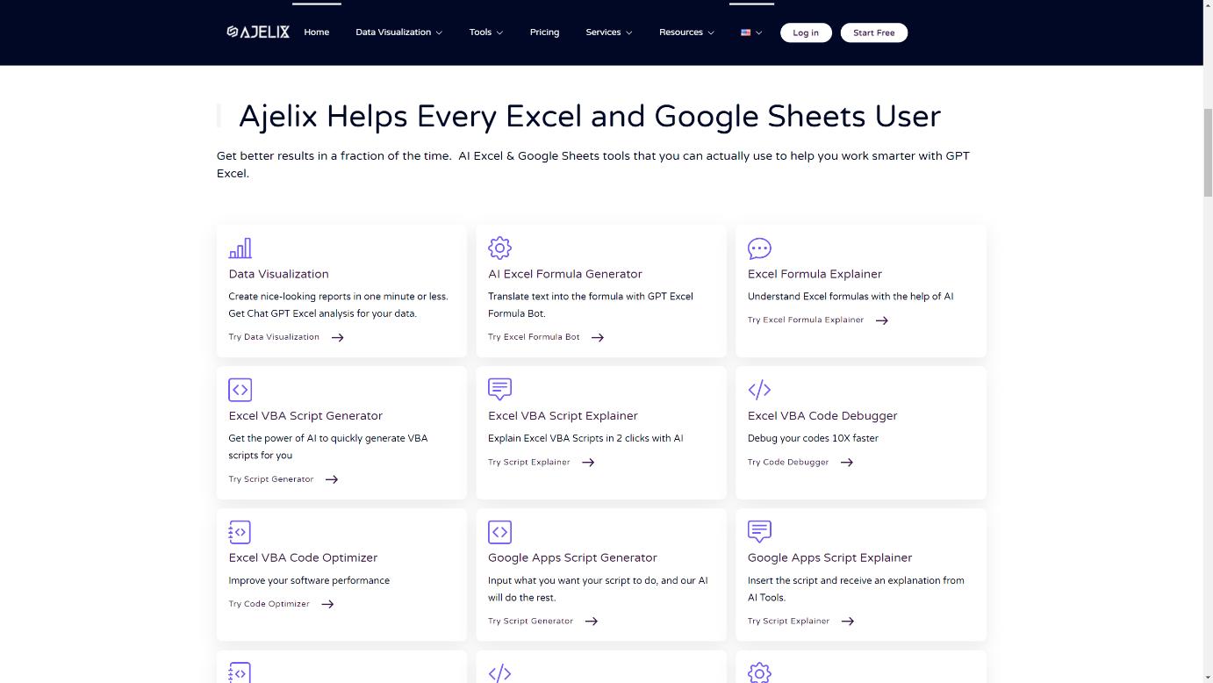
Task: Open Try Script Generator under Excel VBA Script Generator
Action: (x=270, y=479)
